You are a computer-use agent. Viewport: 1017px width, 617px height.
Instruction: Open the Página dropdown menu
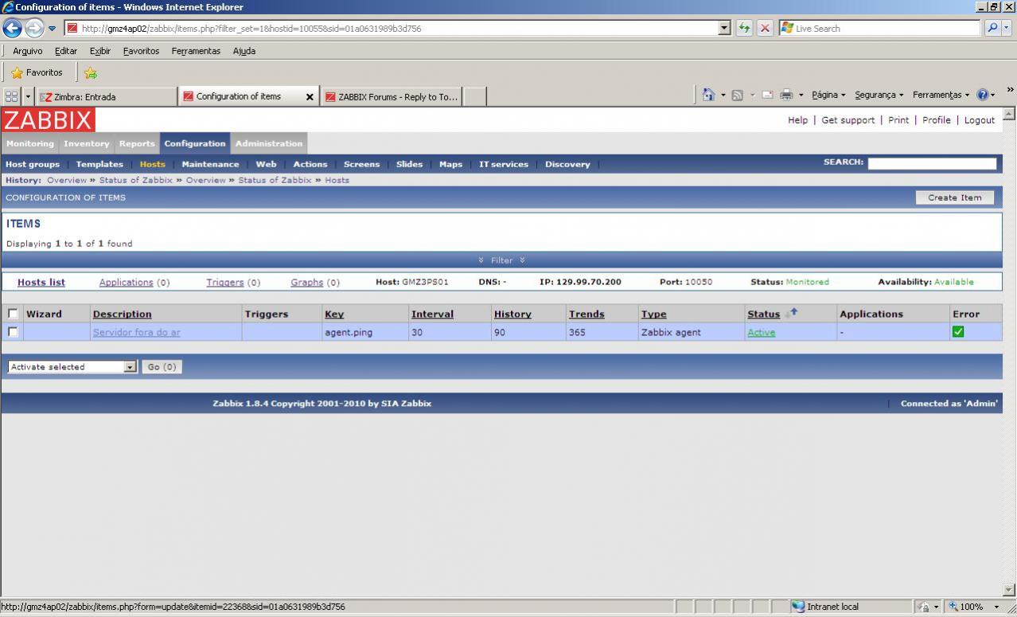click(x=828, y=95)
